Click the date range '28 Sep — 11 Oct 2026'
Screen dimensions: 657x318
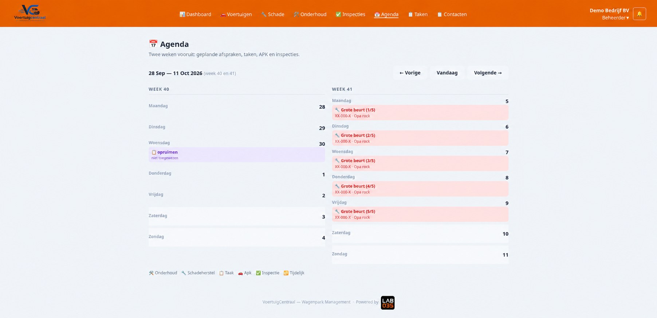tap(175, 73)
